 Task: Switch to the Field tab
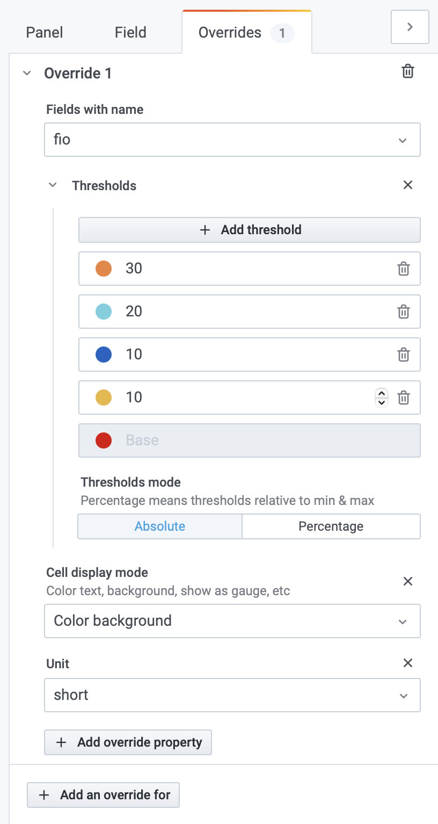(x=130, y=32)
